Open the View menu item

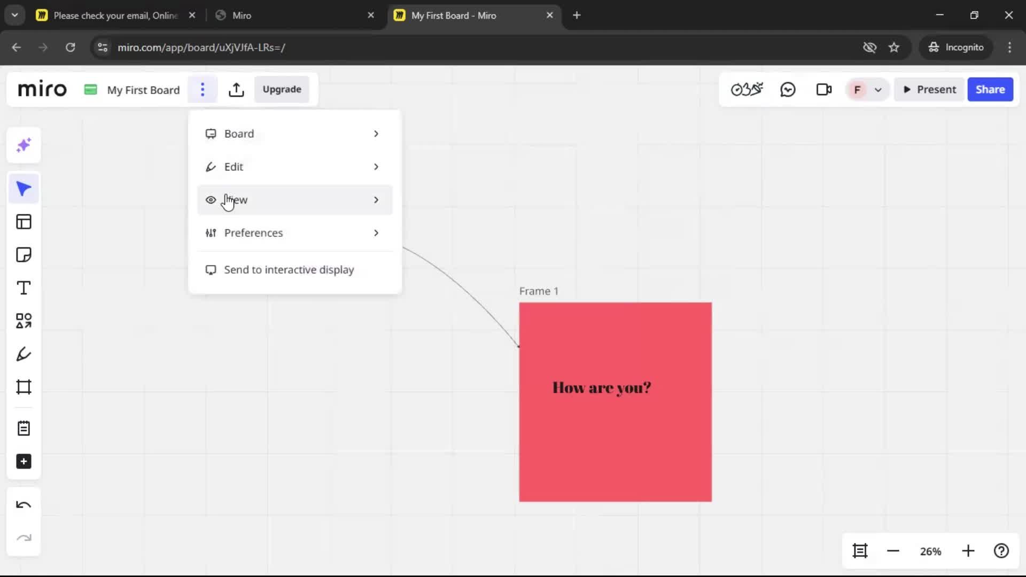[295, 200]
